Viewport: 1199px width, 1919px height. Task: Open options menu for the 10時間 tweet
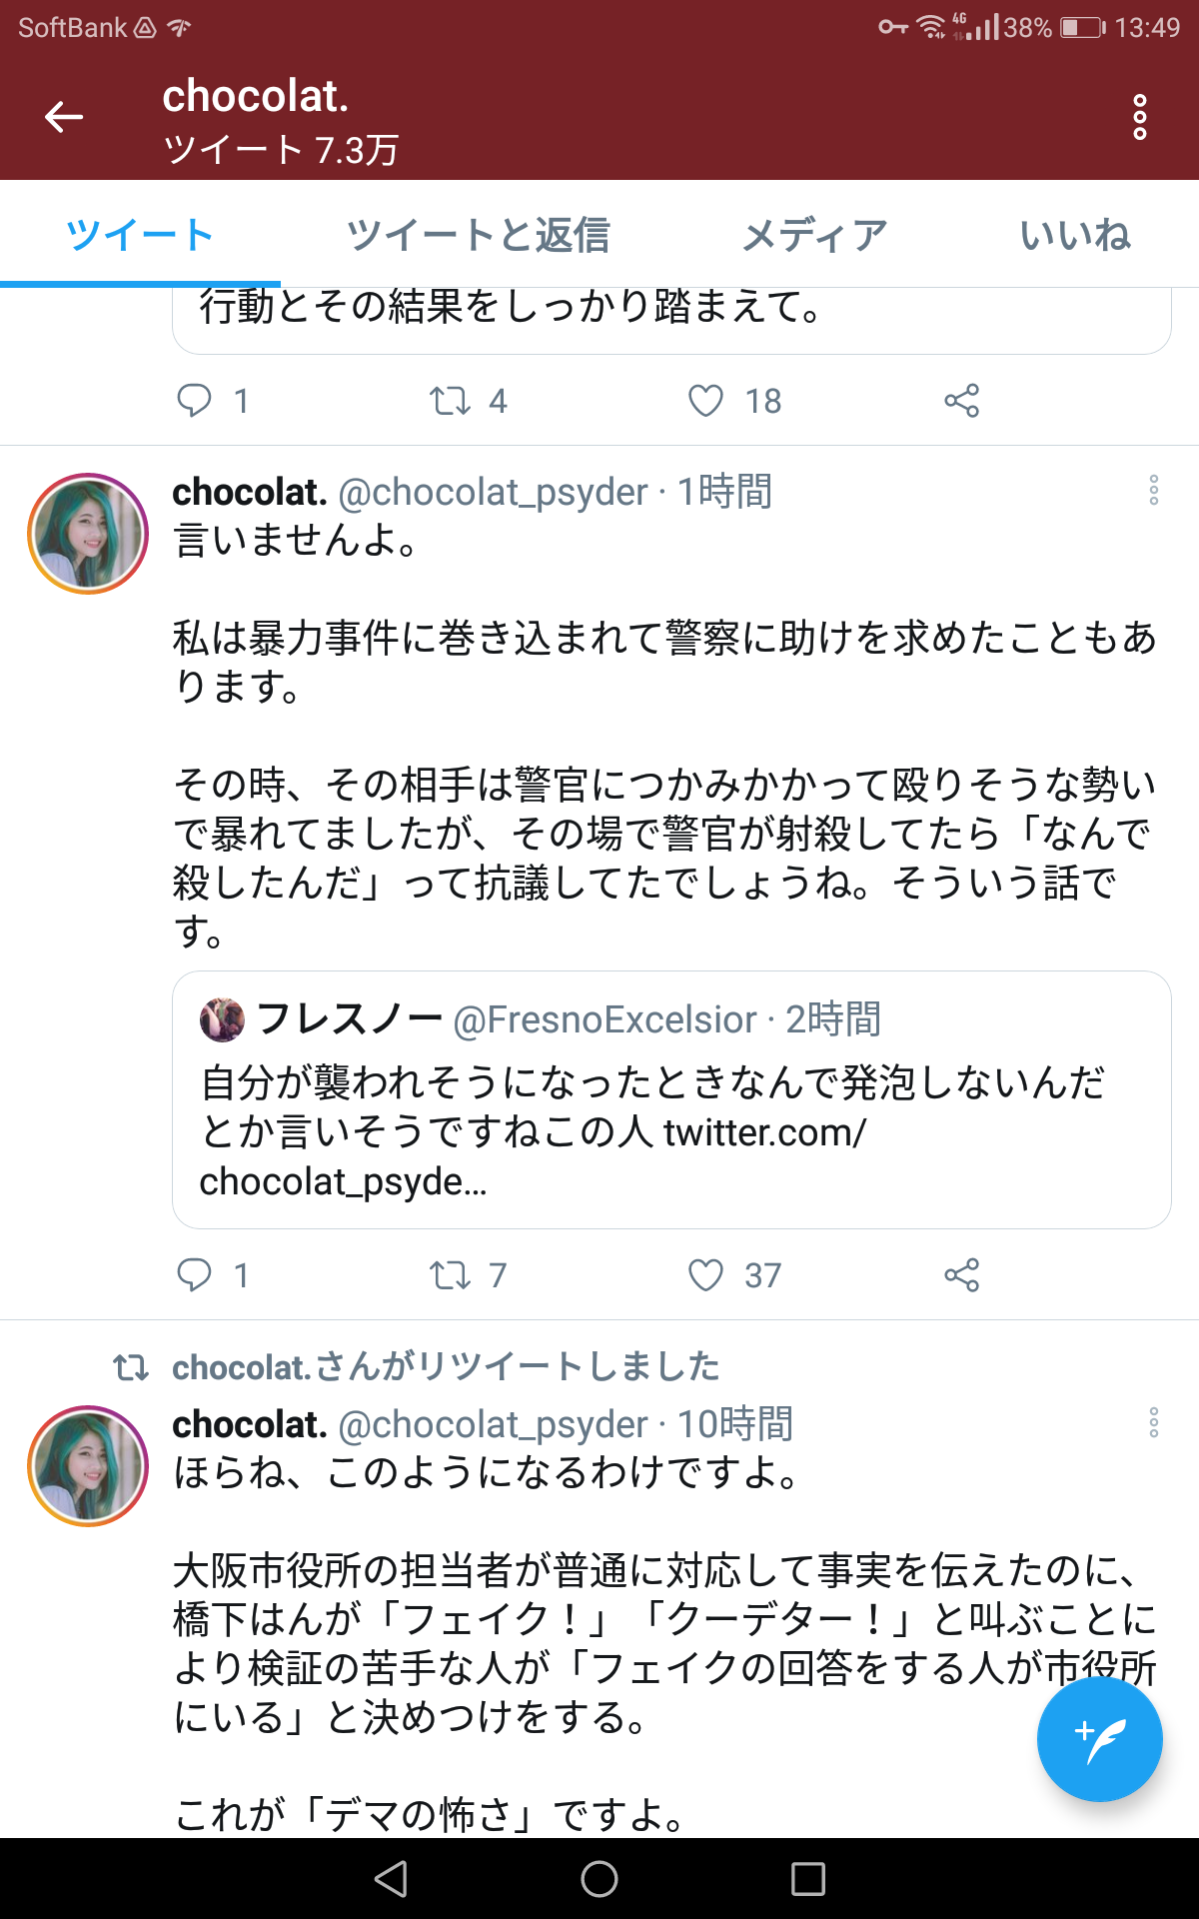coord(1153,1422)
